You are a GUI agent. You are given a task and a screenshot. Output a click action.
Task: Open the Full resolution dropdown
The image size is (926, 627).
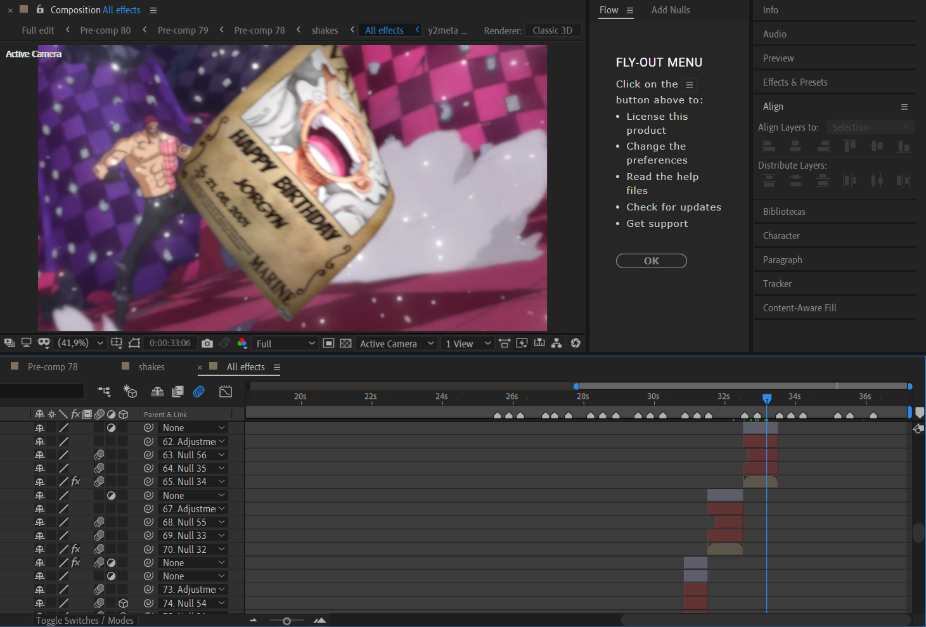(285, 343)
